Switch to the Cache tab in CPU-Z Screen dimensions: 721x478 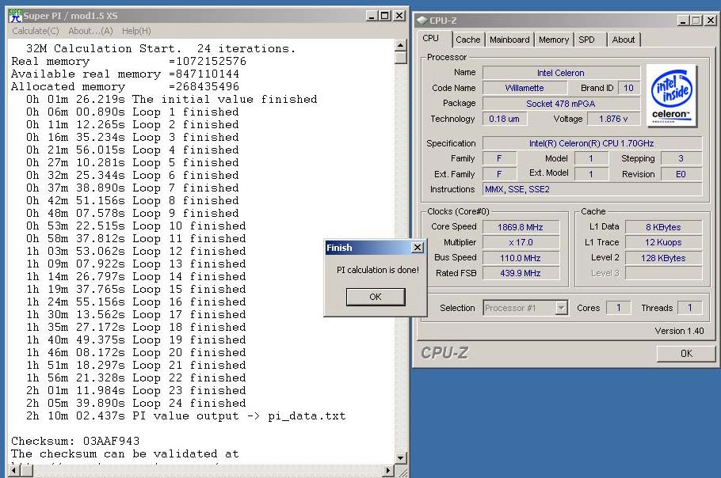(x=467, y=40)
